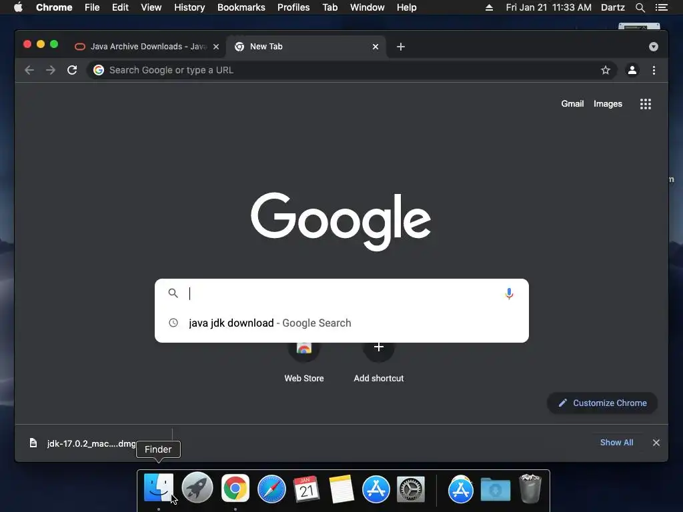Open Safari from the Dock
The image size is (683, 512).
point(271,489)
